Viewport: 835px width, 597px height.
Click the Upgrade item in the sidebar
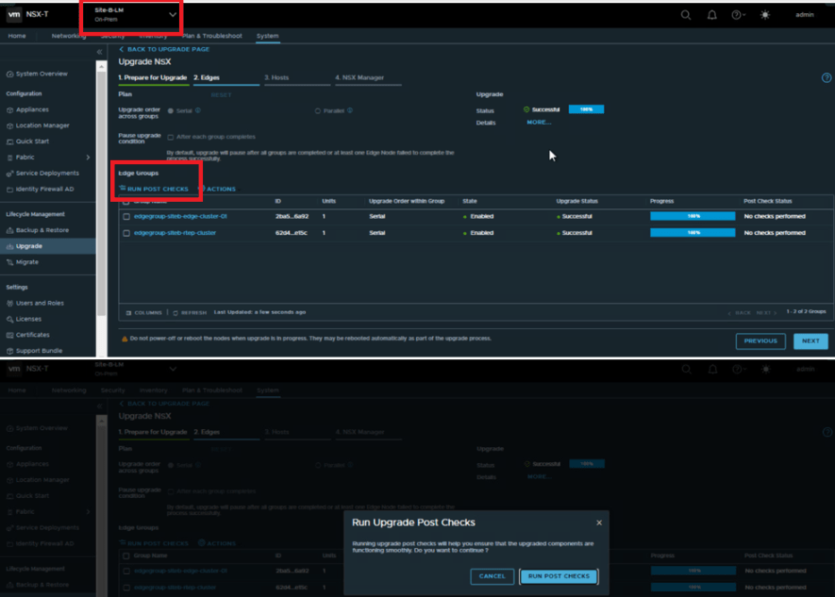coord(28,246)
